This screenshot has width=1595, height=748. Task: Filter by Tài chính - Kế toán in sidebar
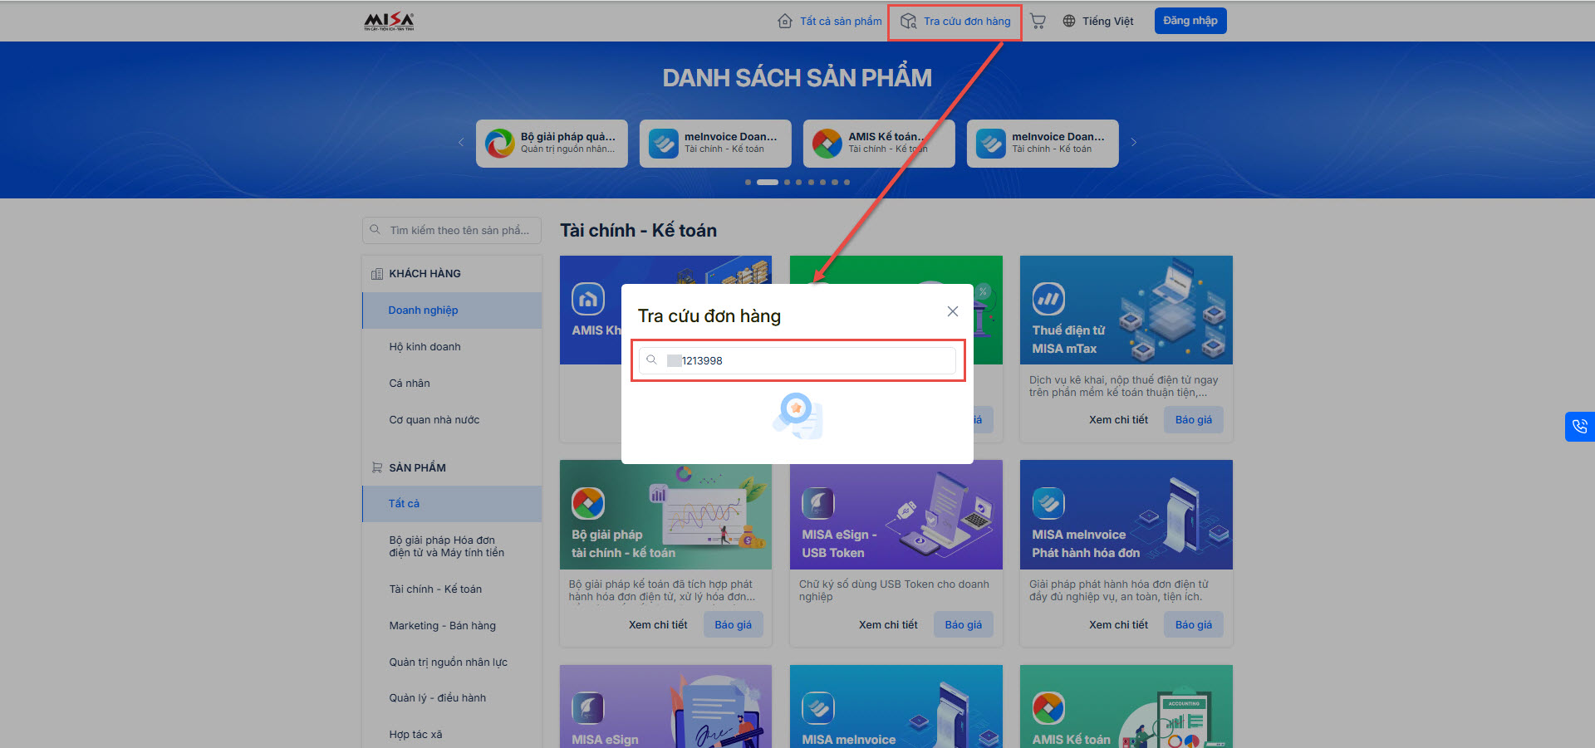coord(452,589)
